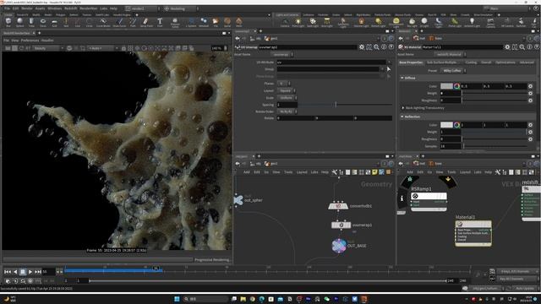The image size is (541, 304).
Task: Switch to Lights and Cameras shelf tab
Action: pyautogui.click(x=287, y=15)
